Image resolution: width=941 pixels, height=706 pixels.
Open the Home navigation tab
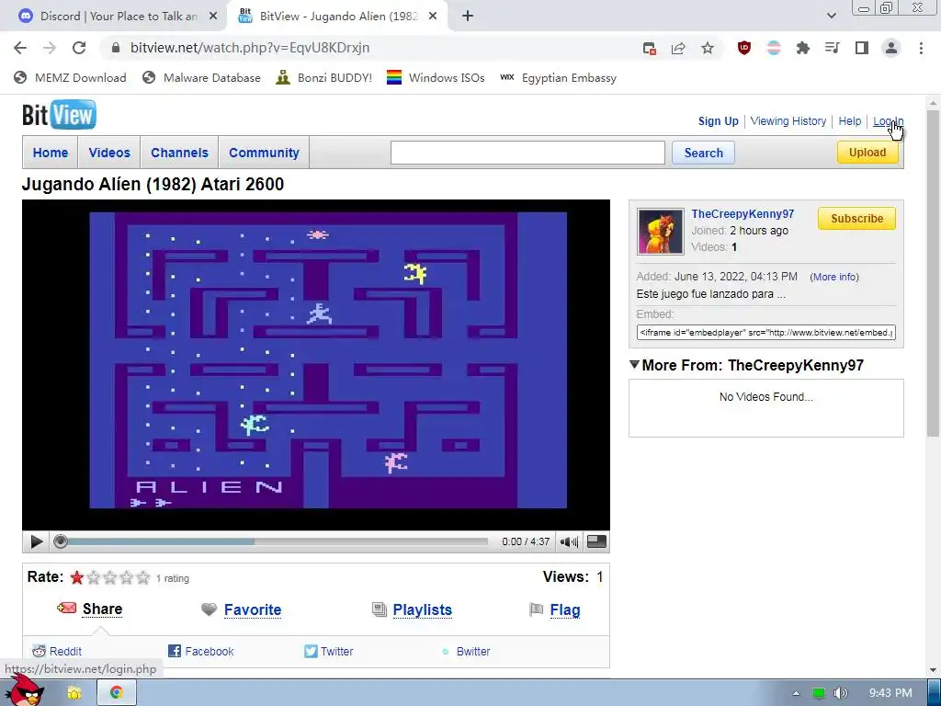pos(51,153)
